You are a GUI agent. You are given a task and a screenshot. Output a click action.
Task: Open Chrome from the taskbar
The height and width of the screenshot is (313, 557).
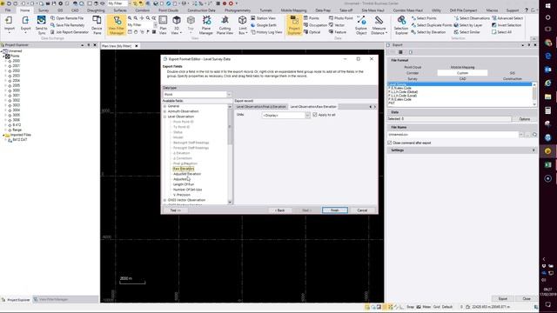(x=547, y=43)
